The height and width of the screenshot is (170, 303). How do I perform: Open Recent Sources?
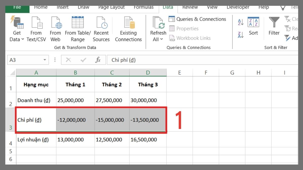(x=101, y=28)
